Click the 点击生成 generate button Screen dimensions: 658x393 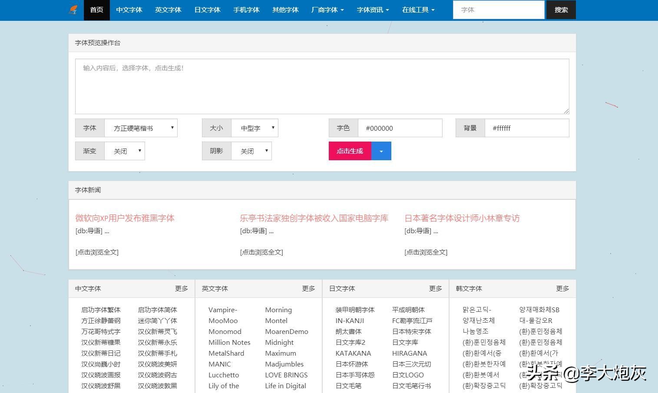click(350, 151)
